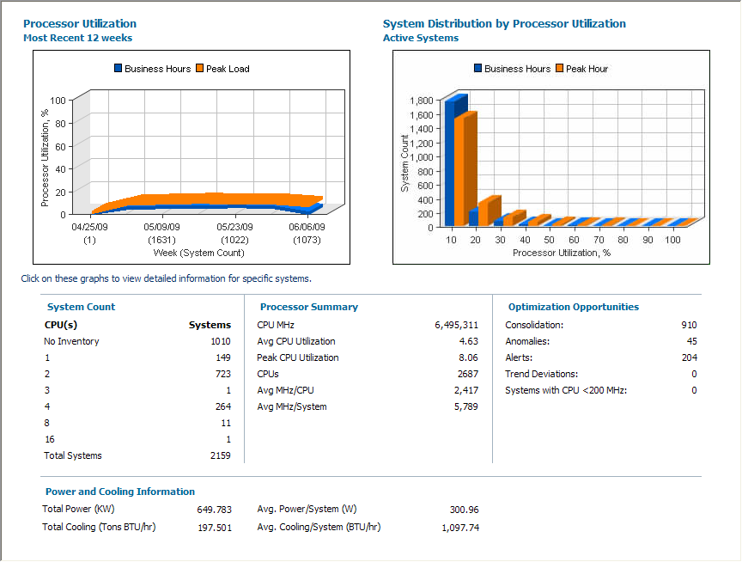742x562 pixels.
Task: Click the No Inventory value 1010
Action: tap(221, 341)
